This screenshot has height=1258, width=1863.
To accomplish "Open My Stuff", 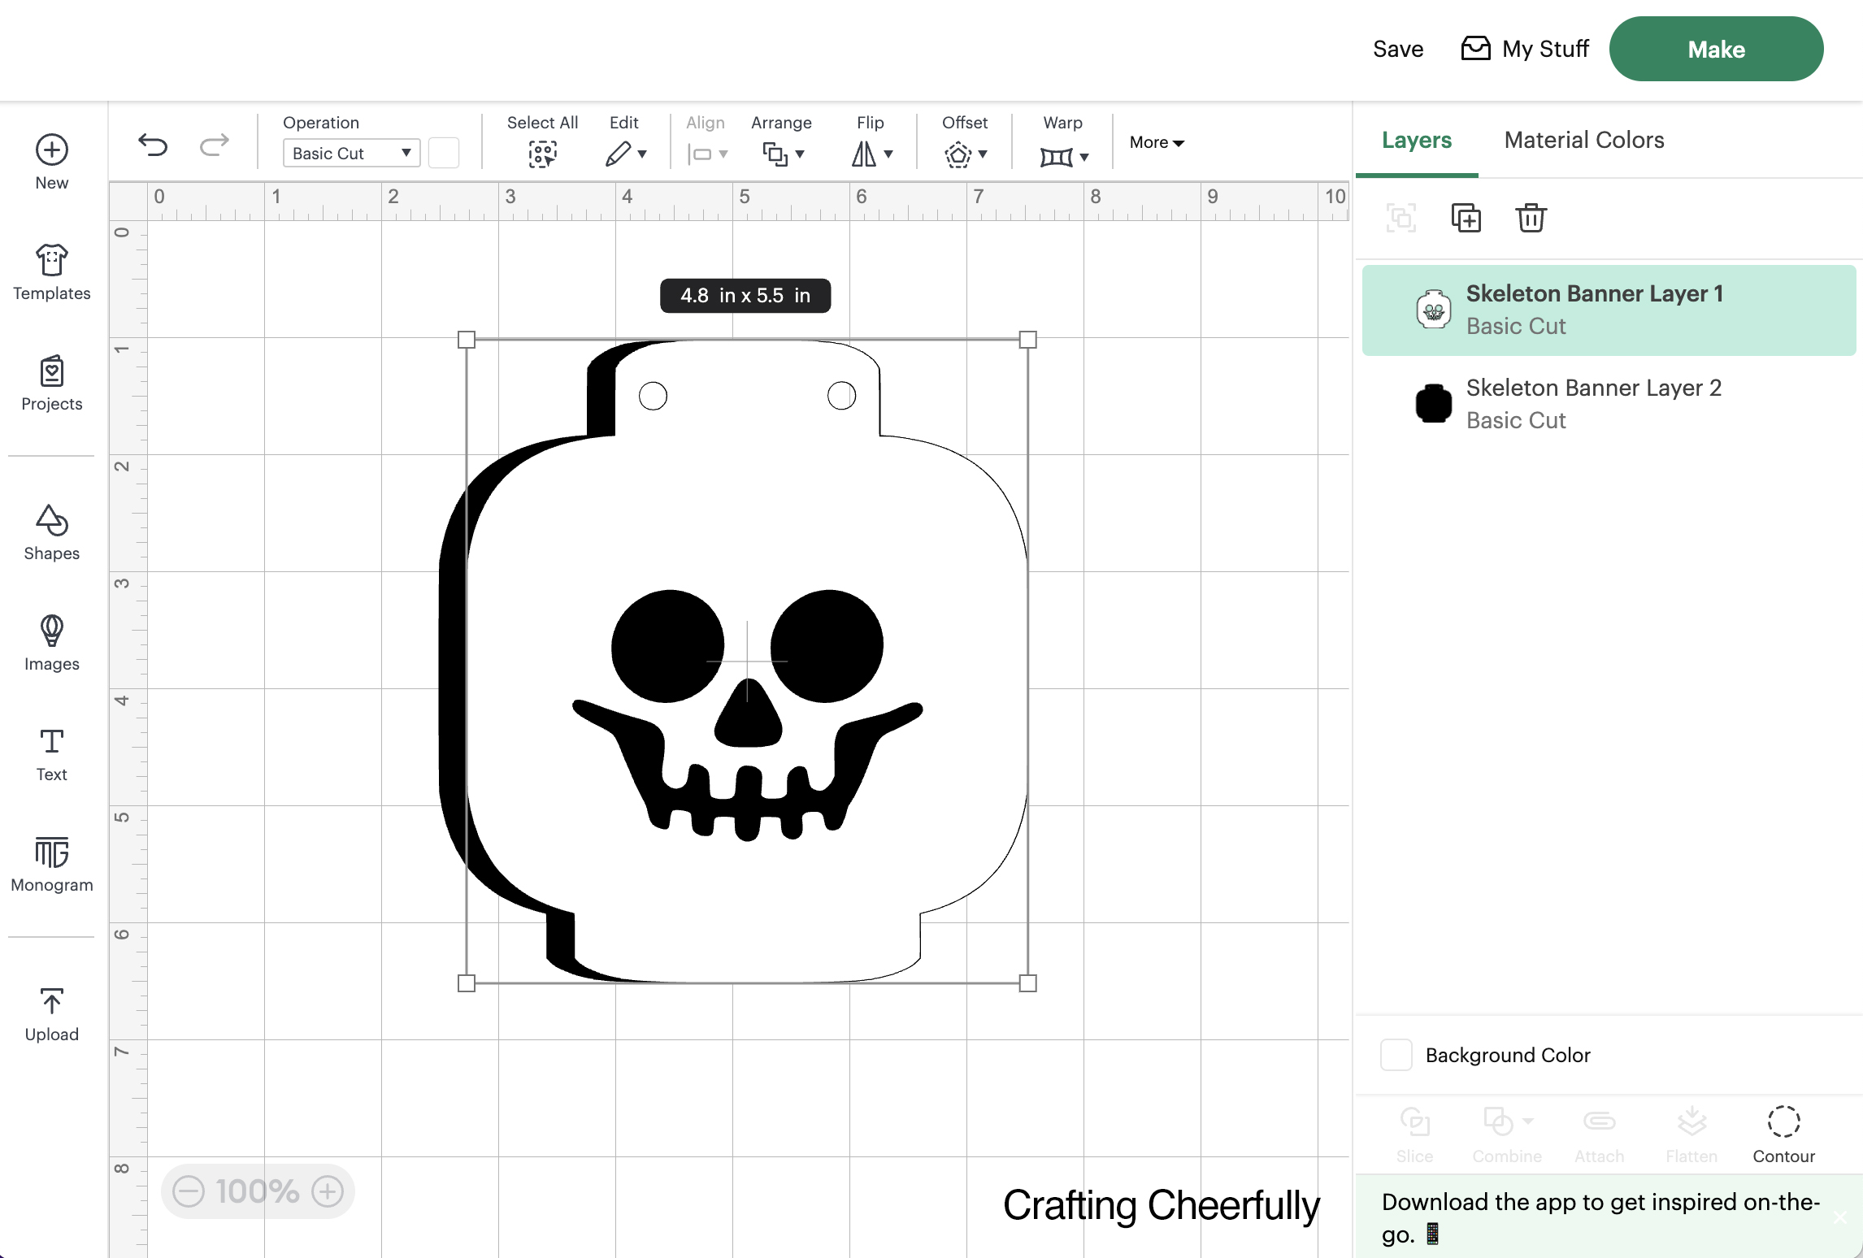I will (1523, 49).
